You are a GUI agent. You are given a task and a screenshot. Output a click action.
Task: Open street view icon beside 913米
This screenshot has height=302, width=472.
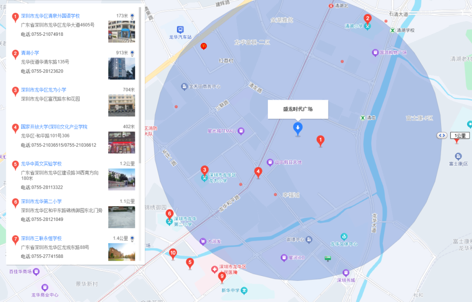(132, 53)
